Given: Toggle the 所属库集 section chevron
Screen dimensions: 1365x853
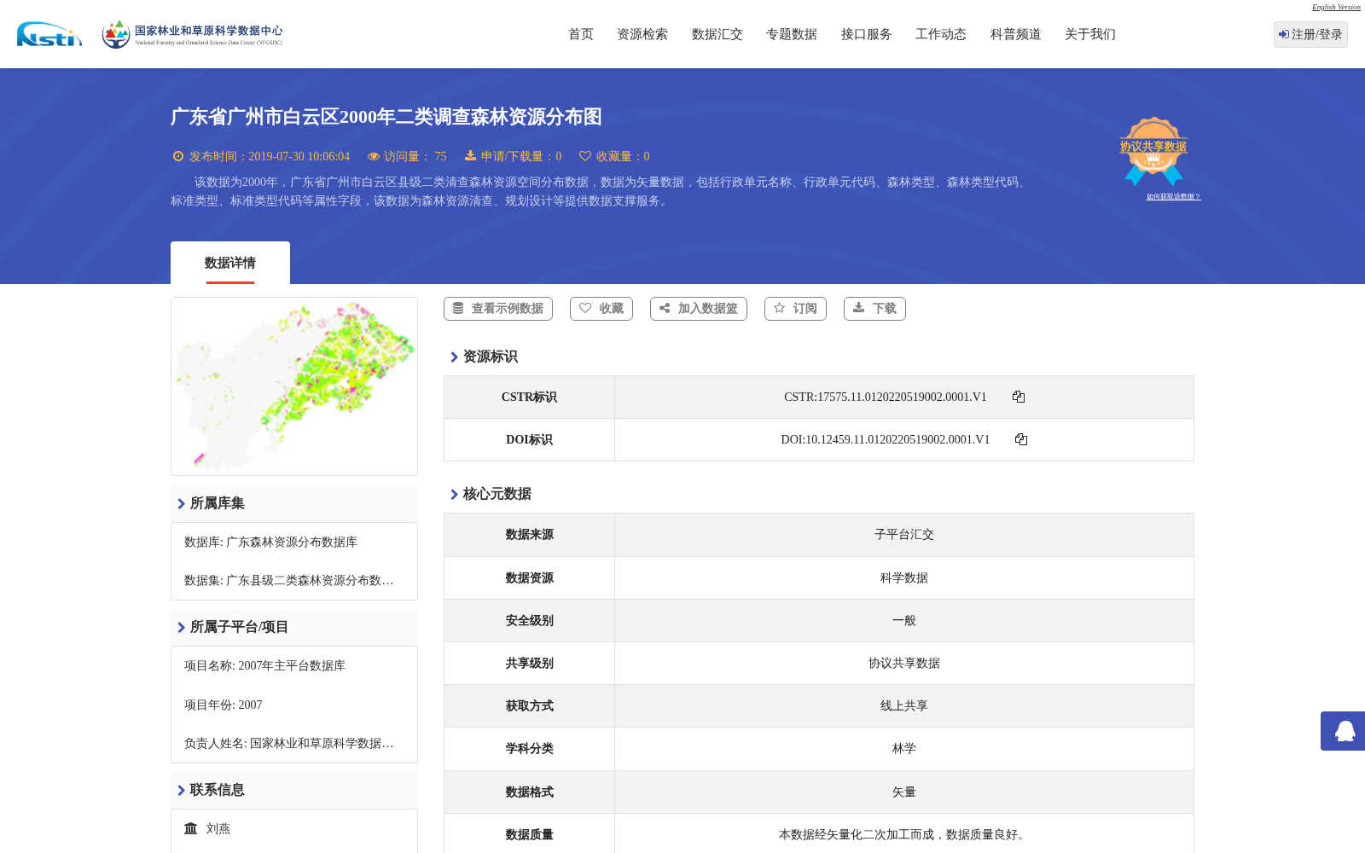Looking at the screenshot, I should (x=181, y=503).
